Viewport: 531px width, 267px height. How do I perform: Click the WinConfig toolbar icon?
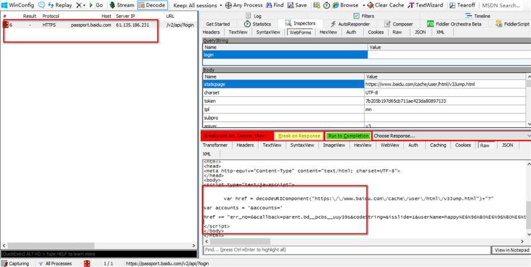tap(4, 5)
